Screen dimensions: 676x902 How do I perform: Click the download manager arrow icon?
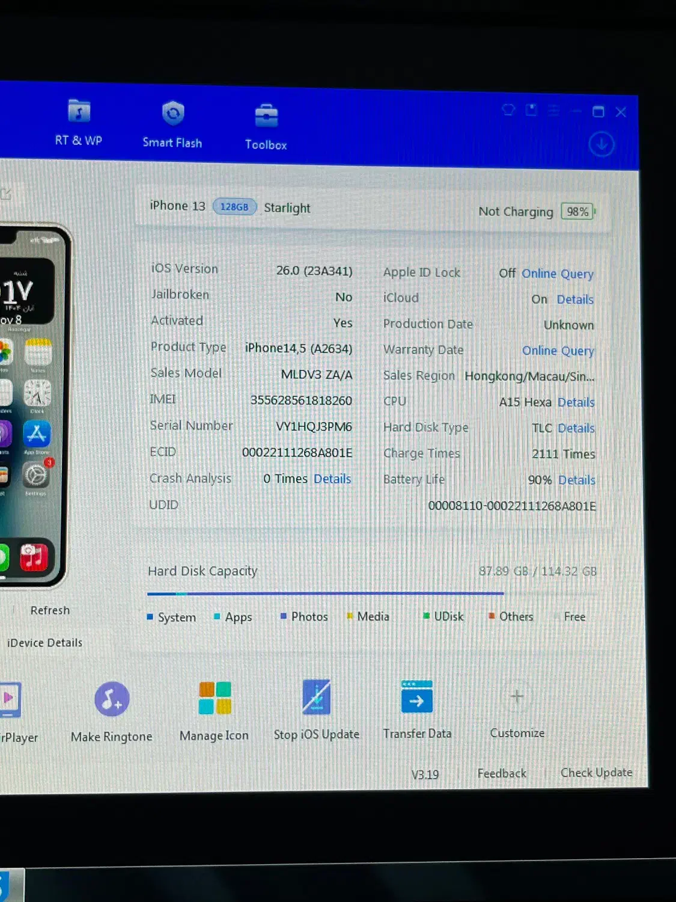tap(601, 144)
